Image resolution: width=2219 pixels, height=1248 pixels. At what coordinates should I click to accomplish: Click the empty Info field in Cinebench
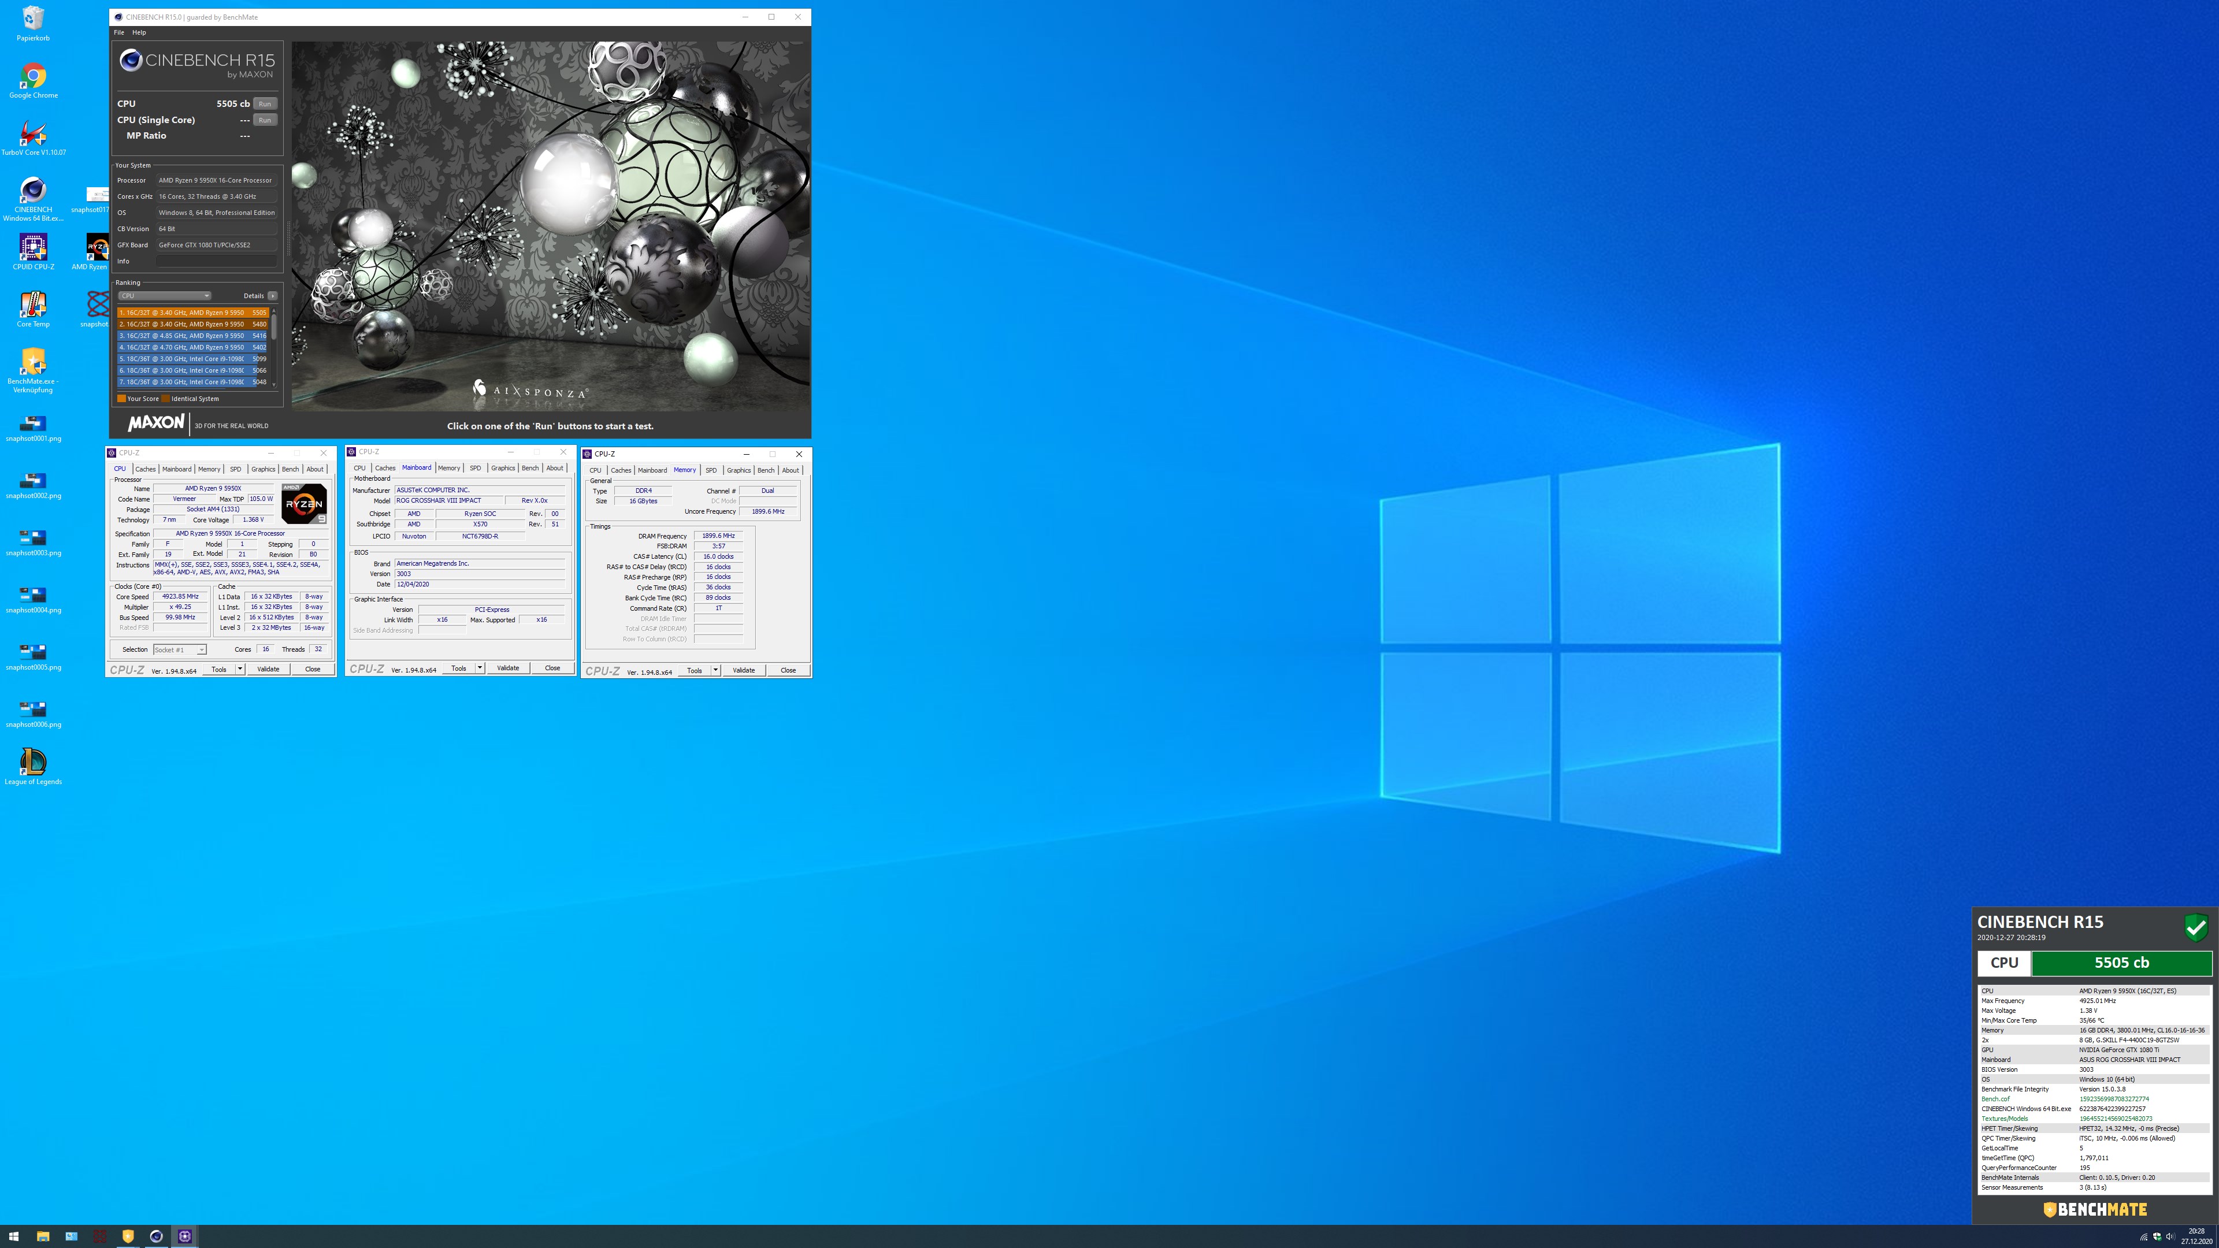216,261
